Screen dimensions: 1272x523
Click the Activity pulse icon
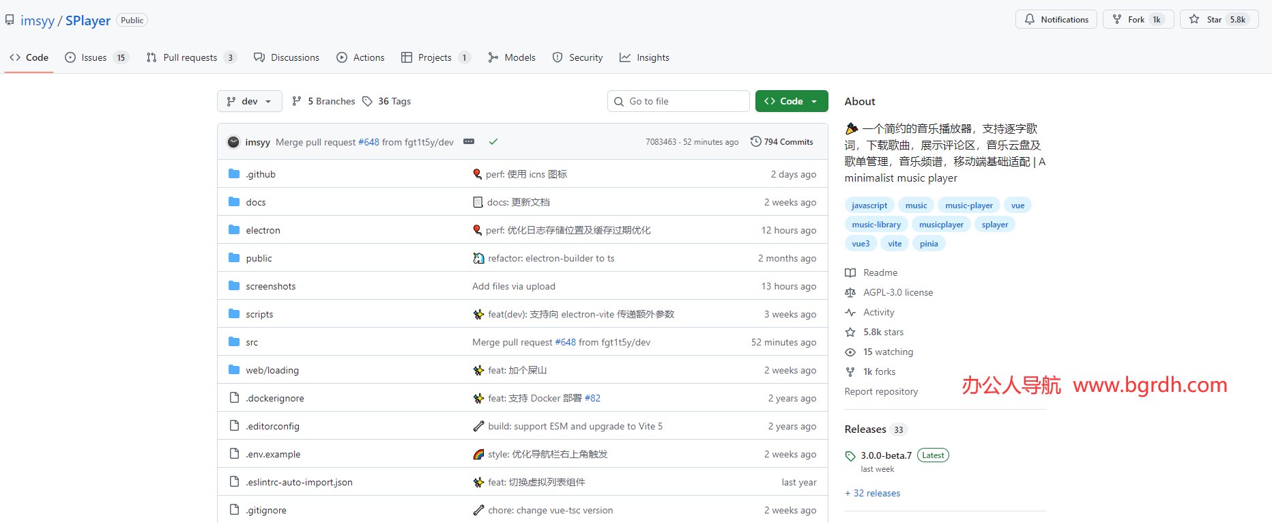pos(850,312)
